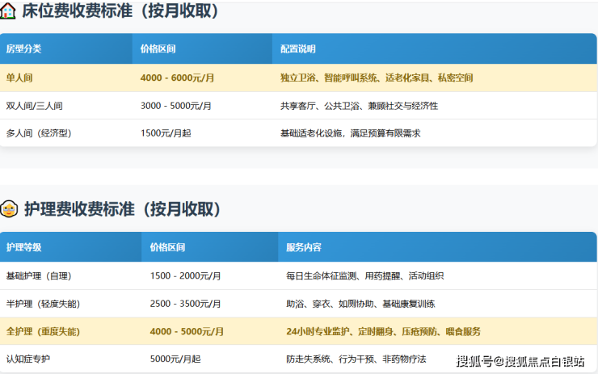598x374 pixels.
Task: Select the 半护理（轻度失能） row label
Action: click(43, 304)
